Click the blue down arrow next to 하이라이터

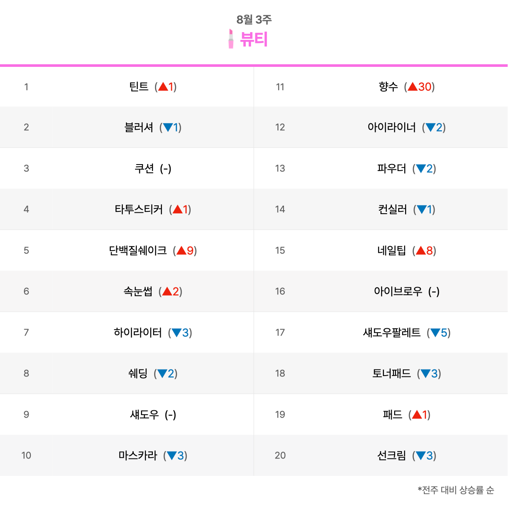tap(176, 333)
